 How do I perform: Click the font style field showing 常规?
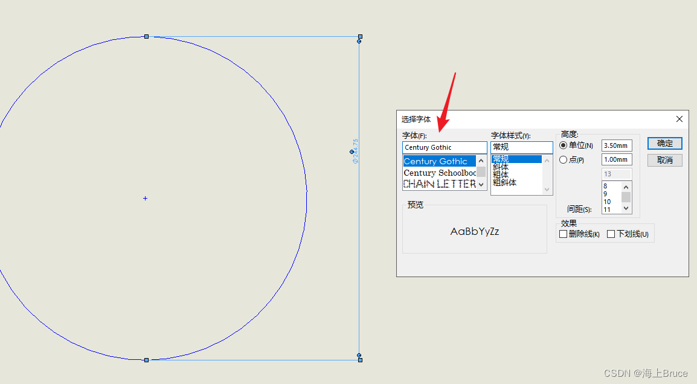click(521, 147)
